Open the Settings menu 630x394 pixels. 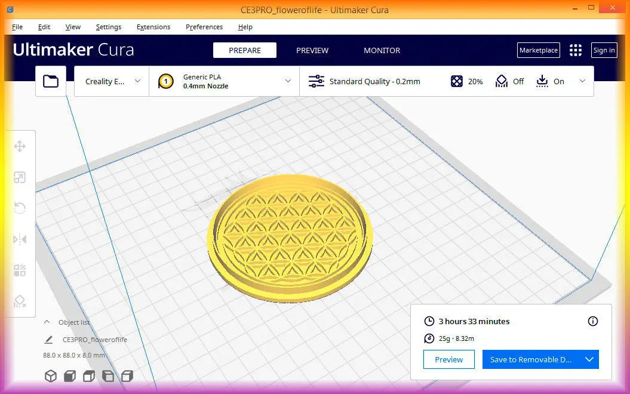pyautogui.click(x=109, y=27)
